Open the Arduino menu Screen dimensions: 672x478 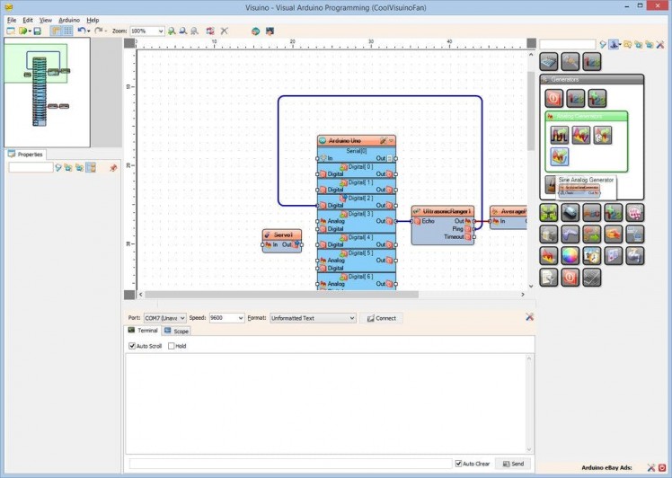tap(68, 20)
